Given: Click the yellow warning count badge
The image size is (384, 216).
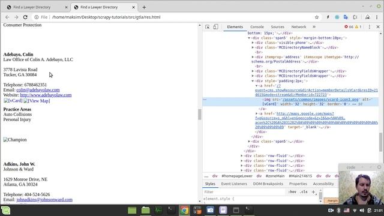Looking at the screenshot, I should pyautogui.click(x=358, y=26).
